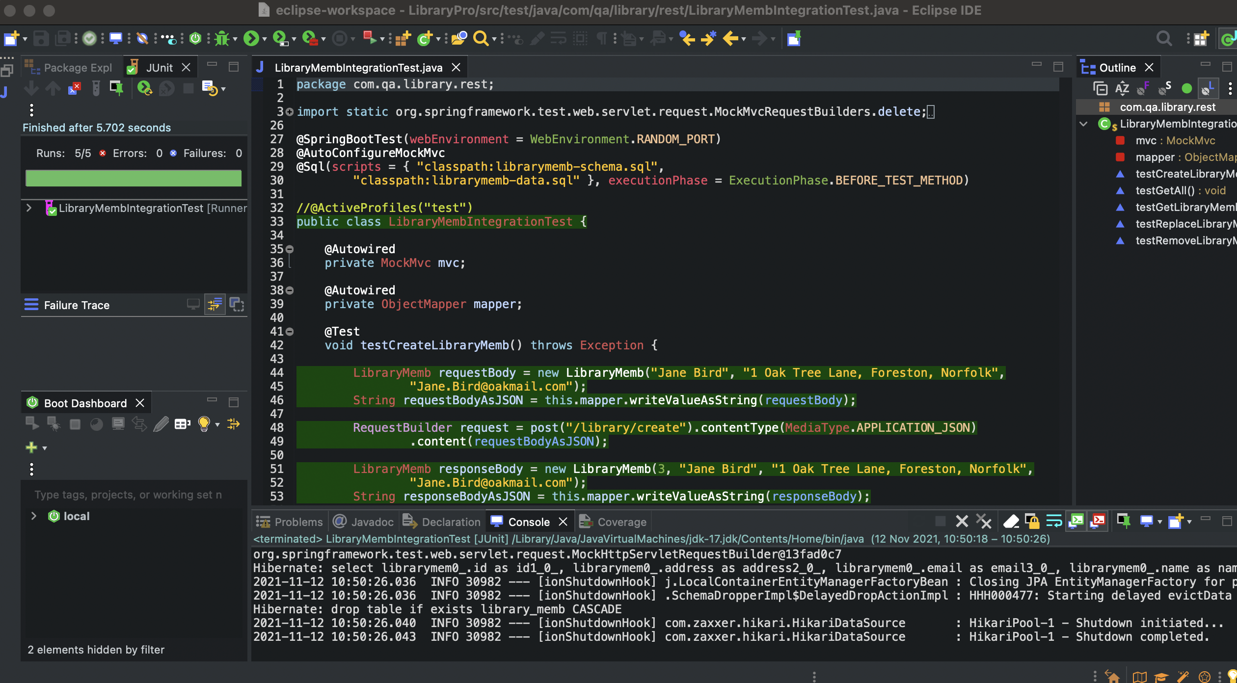Click the JUnit Stop Test Run square icon
Viewport: 1237px width, 683px height.
(188, 88)
